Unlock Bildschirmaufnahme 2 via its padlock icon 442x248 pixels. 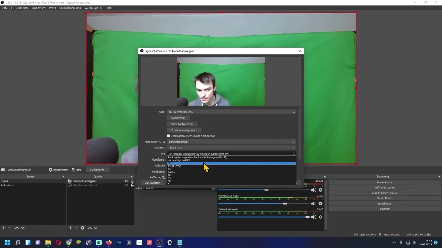click(x=132, y=185)
